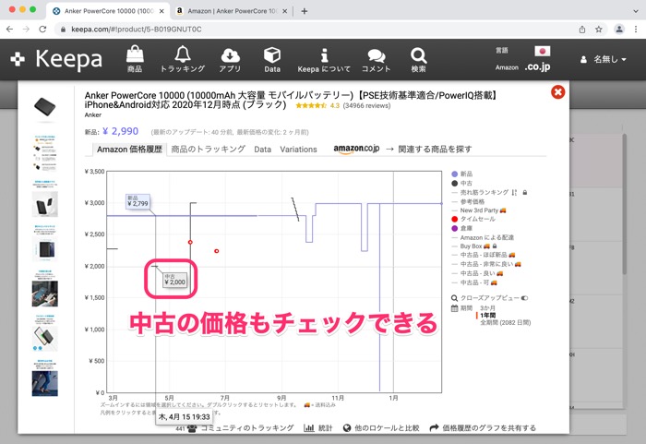Open the トラッキング bell icon
This screenshot has width=646, height=444.
[x=183, y=59]
